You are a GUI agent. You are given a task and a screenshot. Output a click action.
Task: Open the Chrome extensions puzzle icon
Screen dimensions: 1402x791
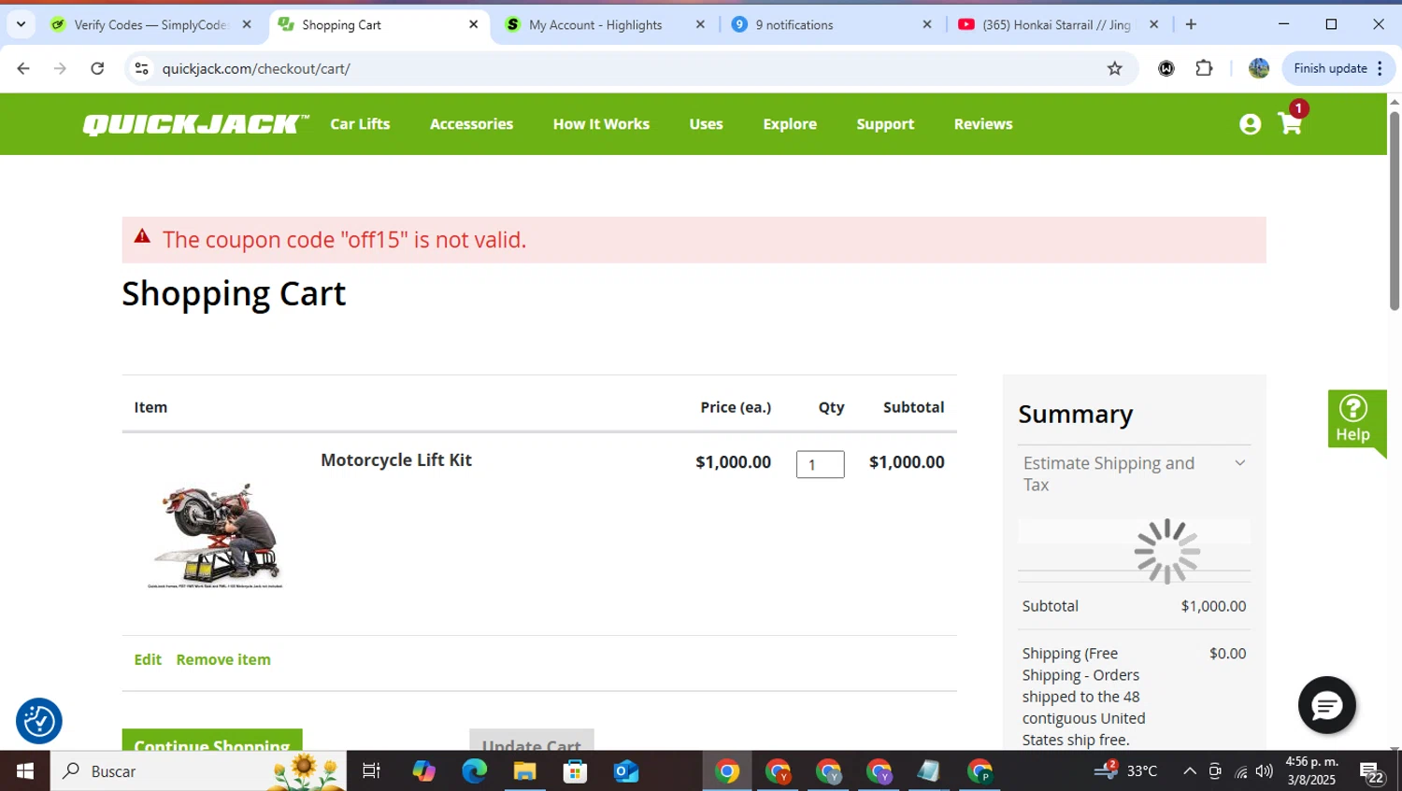pyautogui.click(x=1204, y=68)
